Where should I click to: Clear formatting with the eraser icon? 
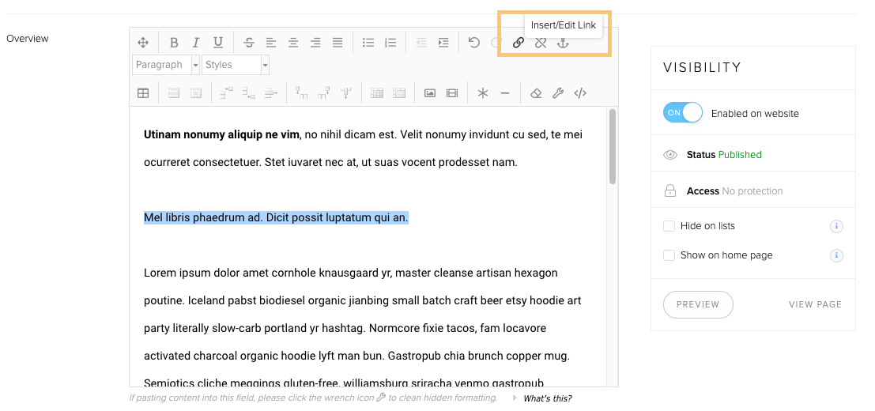536,93
